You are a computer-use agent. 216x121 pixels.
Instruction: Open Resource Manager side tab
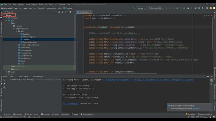point(1,29)
